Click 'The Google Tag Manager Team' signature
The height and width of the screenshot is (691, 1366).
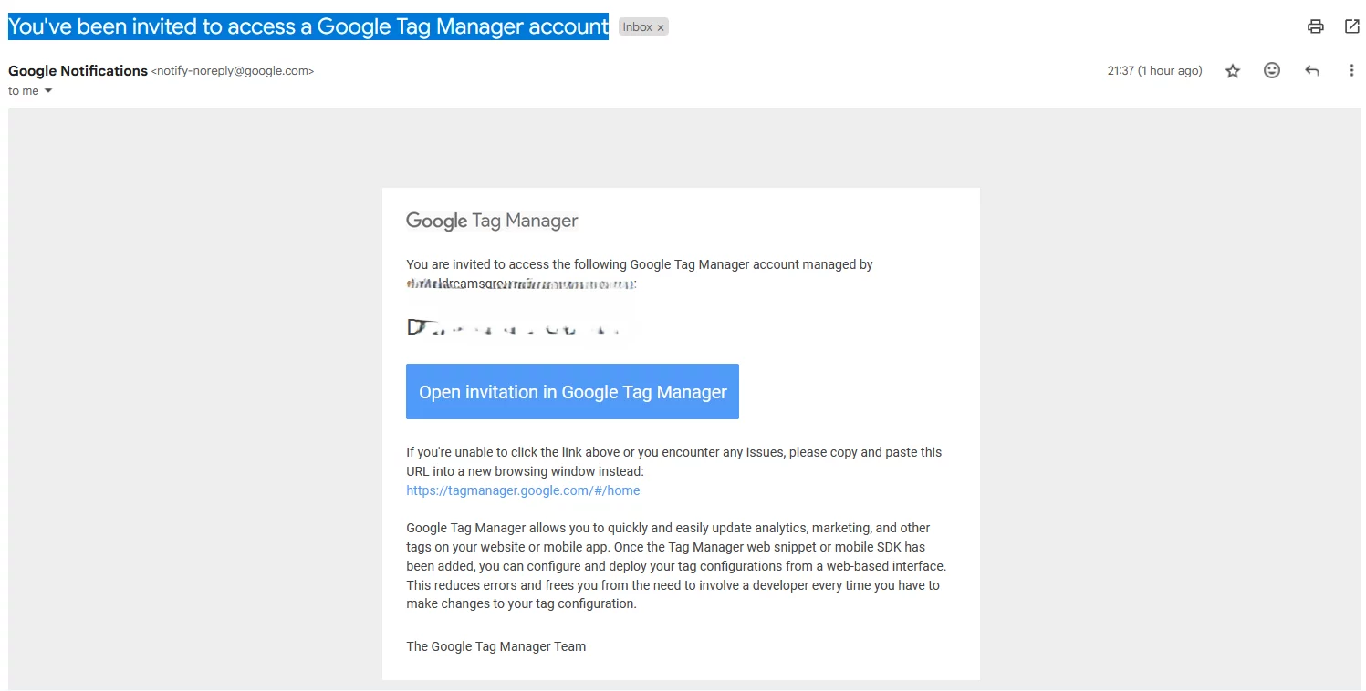(x=495, y=646)
